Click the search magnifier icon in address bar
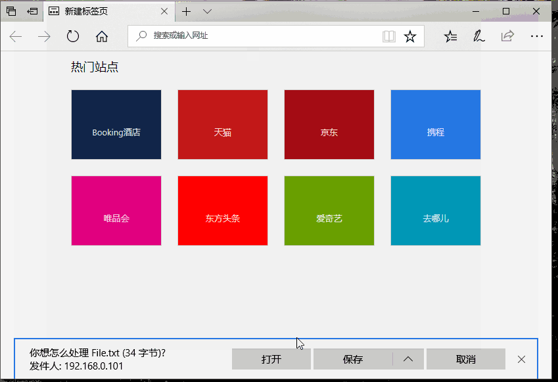The height and width of the screenshot is (382, 558). (x=141, y=36)
